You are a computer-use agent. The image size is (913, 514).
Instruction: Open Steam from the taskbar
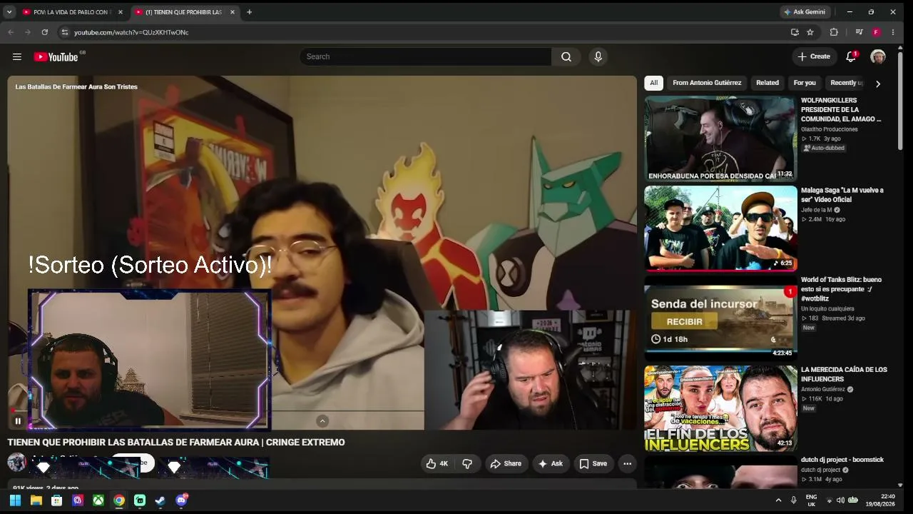pos(160,500)
